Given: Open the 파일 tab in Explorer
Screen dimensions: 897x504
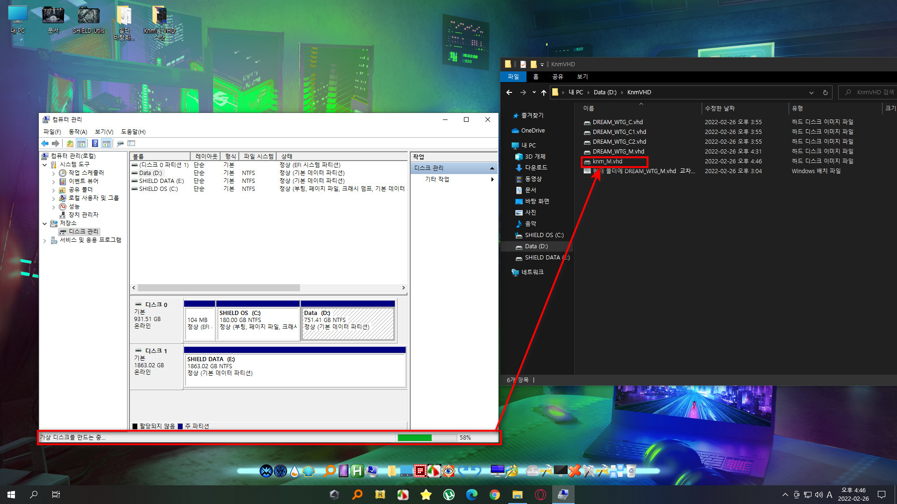Looking at the screenshot, I should 513,77.
